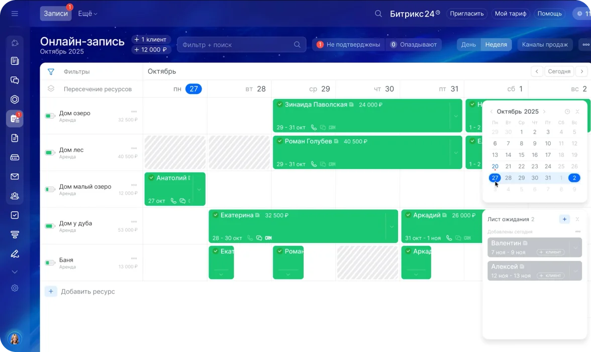Go to the next month in the mini calendar
Image resolution: width=591 pixels, height=352 pixels.
pos(544,112)
